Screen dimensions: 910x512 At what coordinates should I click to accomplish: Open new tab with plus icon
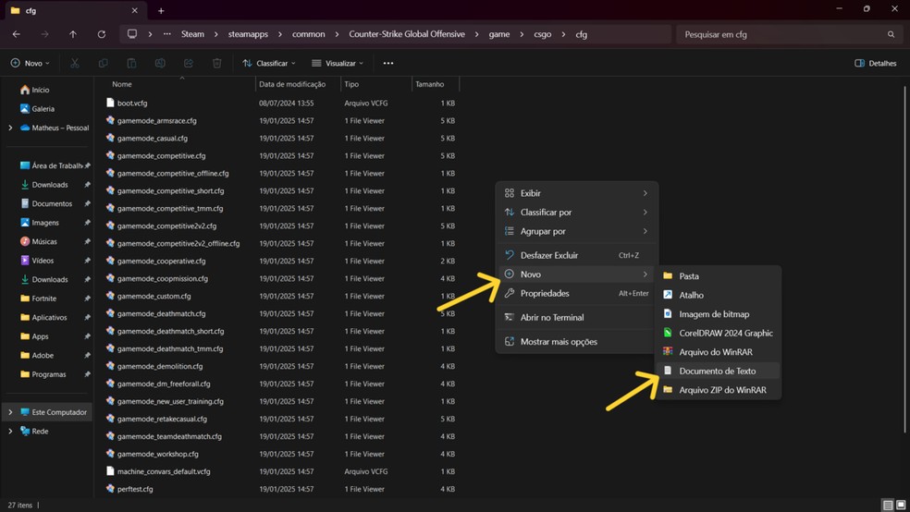pyautogui.click(x=161, y=11)
